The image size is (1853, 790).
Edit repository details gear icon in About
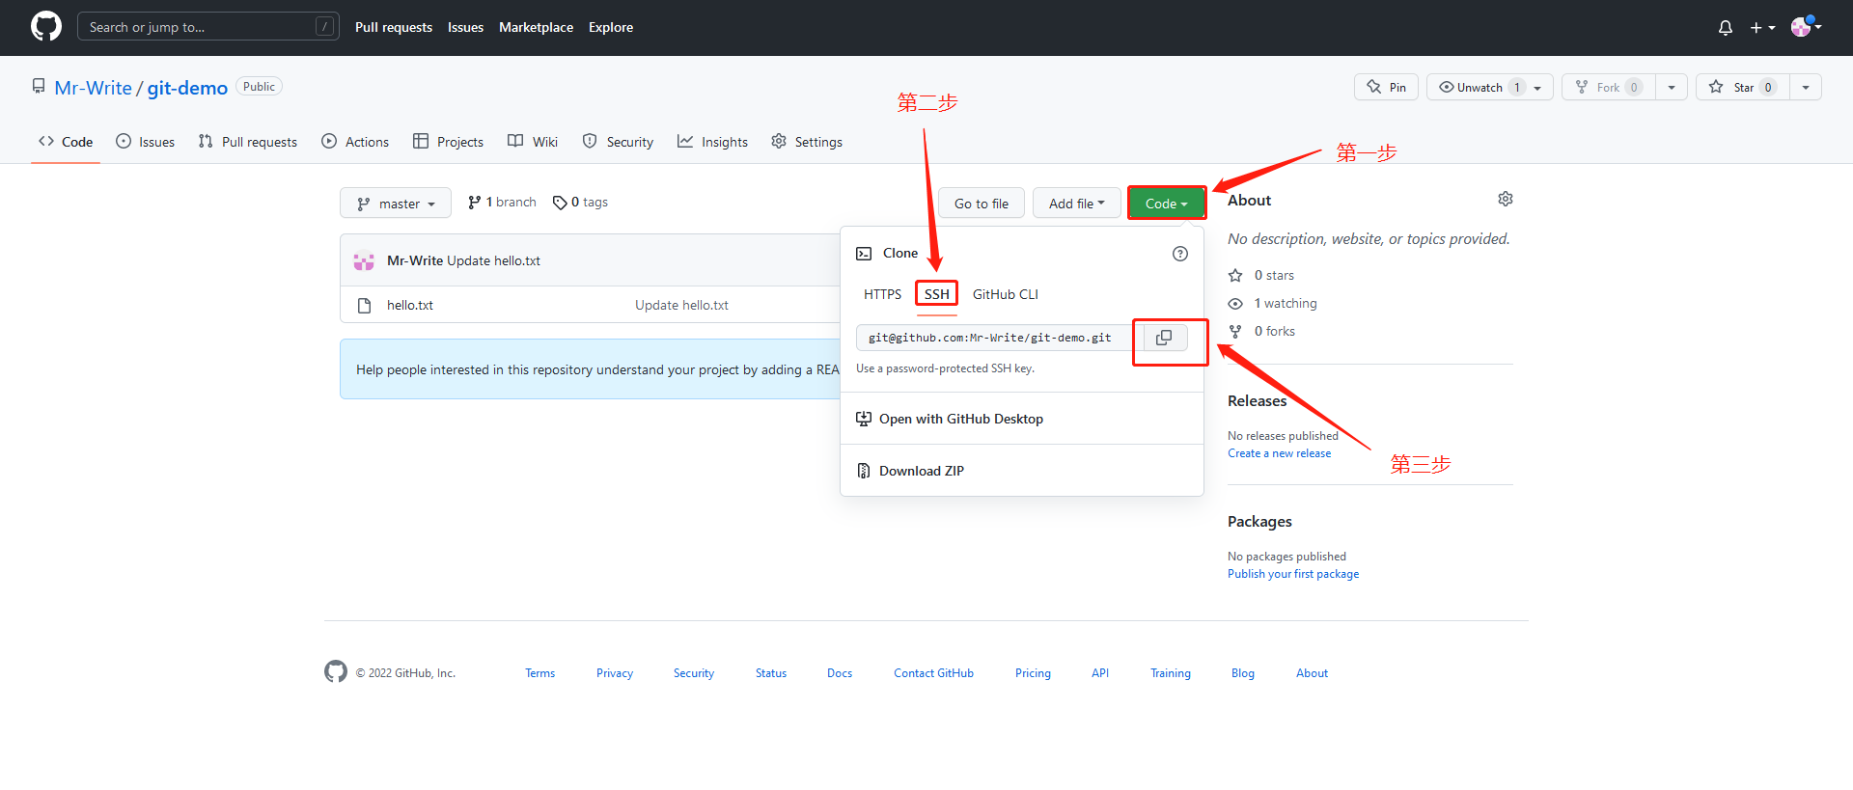tap(1506, 199)
